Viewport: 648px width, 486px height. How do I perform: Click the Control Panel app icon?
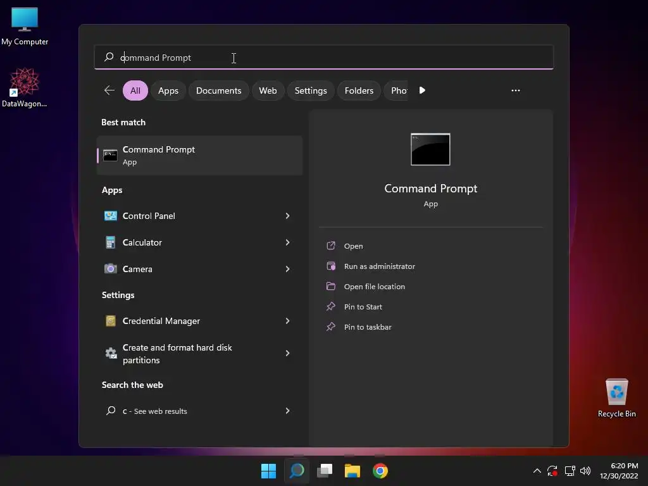[110, 216]
